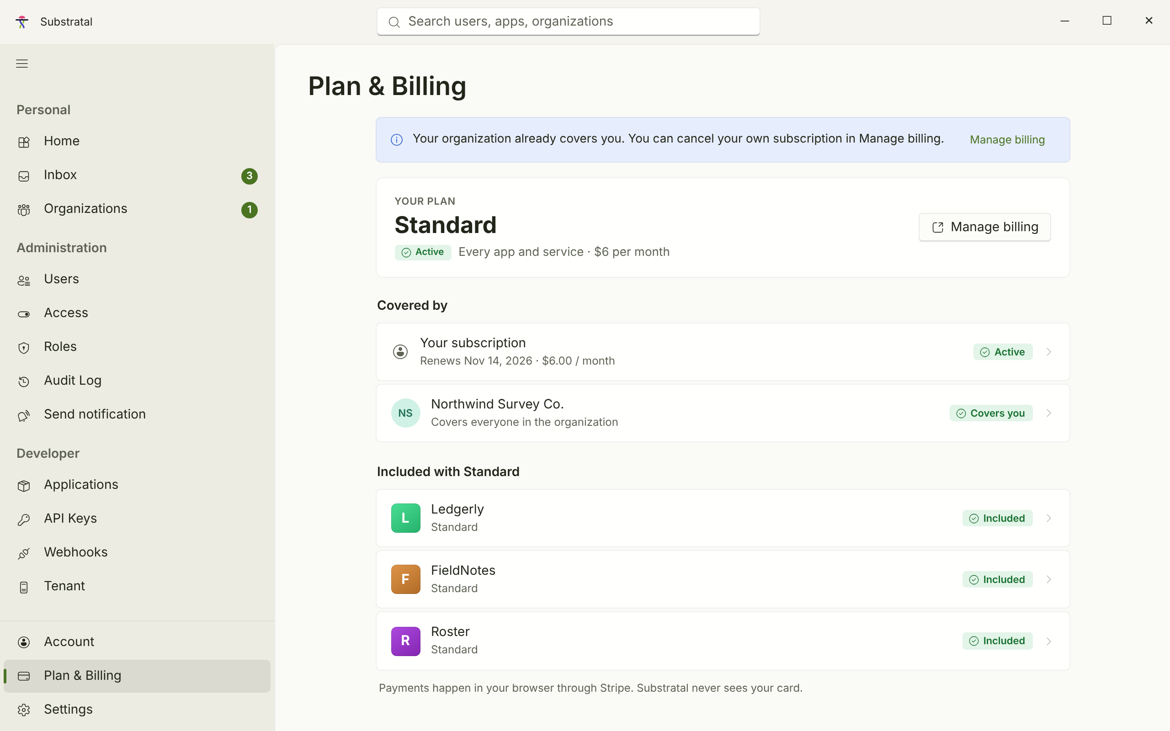This screenshot has width=1170, height=731.
Task: Focus the Search users, apps, organizations field
Action: pos(568,21)
